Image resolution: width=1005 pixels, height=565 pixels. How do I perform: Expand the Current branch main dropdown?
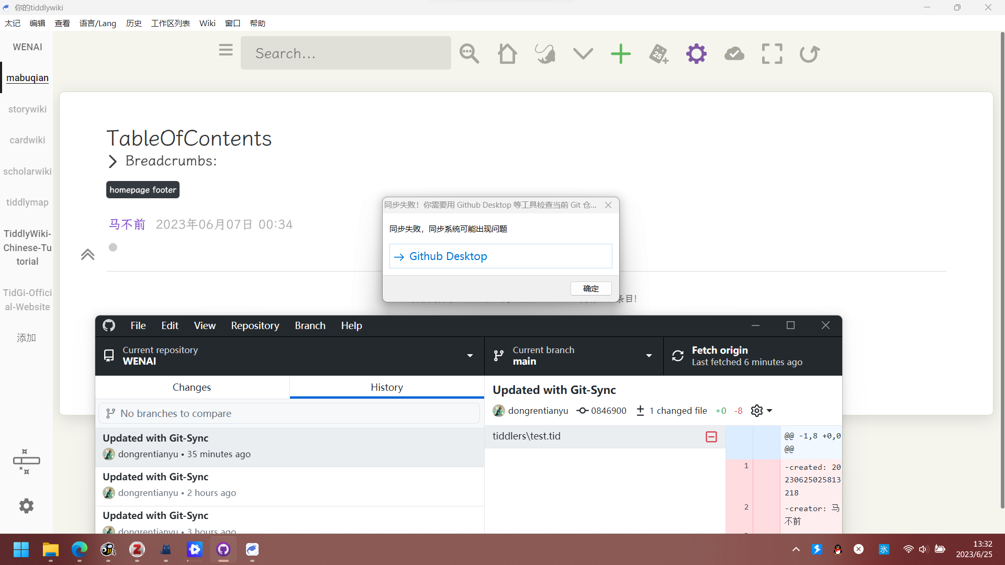[x=649, y=356]
